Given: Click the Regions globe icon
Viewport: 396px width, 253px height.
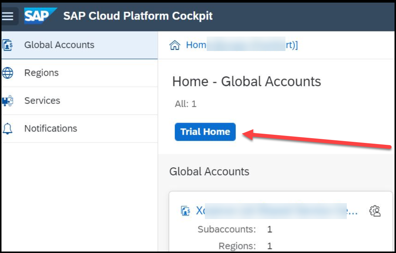Looking at the screenshot, I should pyautogui.click(x=7, y=73).
